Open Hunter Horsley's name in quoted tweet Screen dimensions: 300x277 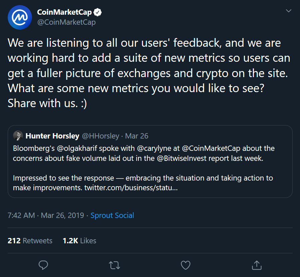coord(52,136)
